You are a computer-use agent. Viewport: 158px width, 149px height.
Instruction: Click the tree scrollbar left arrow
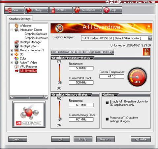click(x=12, y=97)
